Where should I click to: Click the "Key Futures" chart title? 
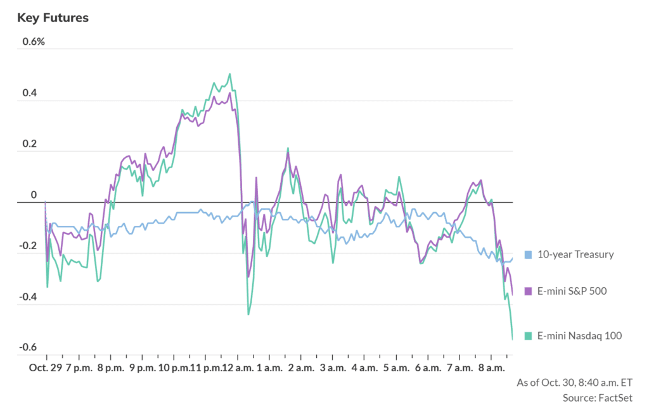click(x=53, y=18)
